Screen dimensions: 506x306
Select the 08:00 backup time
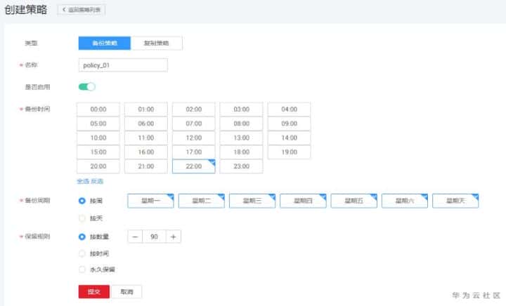click(241, 124)
